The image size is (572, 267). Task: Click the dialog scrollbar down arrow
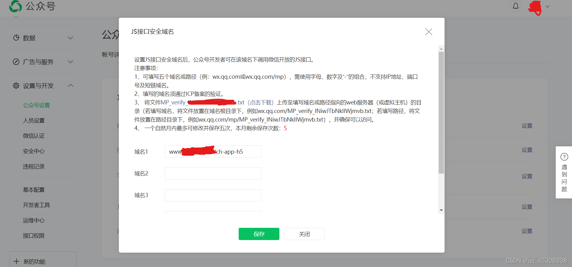tap(441, 210)
